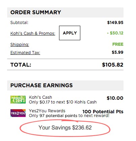This screenshot has width=136, height=141.
Task: Click the circled Your Savings $236.62 text
Action: [65, 127]
